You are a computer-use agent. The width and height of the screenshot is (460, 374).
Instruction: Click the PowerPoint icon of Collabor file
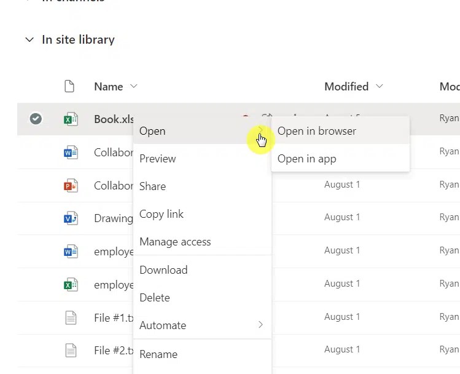(71, 186)
